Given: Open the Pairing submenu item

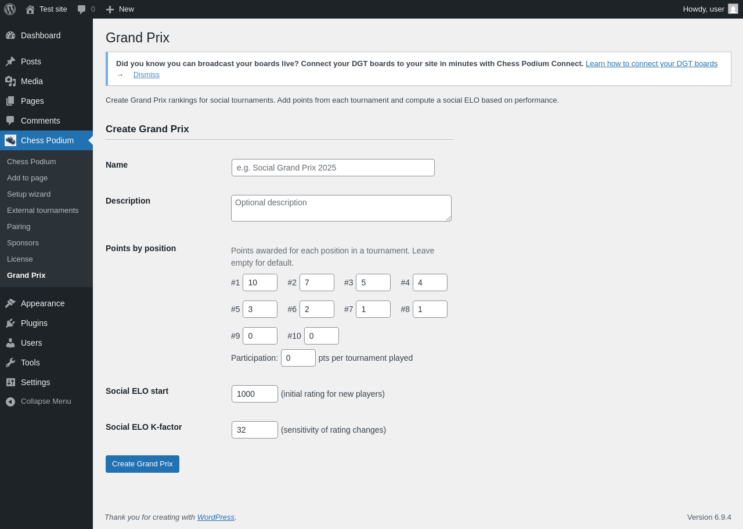Looking at the screenshot, I should pos(19,226).
